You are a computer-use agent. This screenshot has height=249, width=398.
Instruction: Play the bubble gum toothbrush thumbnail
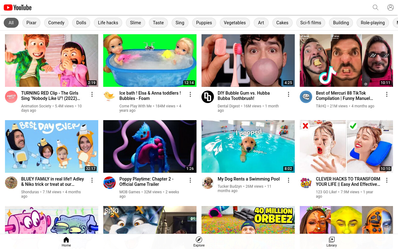click(248, 60)
